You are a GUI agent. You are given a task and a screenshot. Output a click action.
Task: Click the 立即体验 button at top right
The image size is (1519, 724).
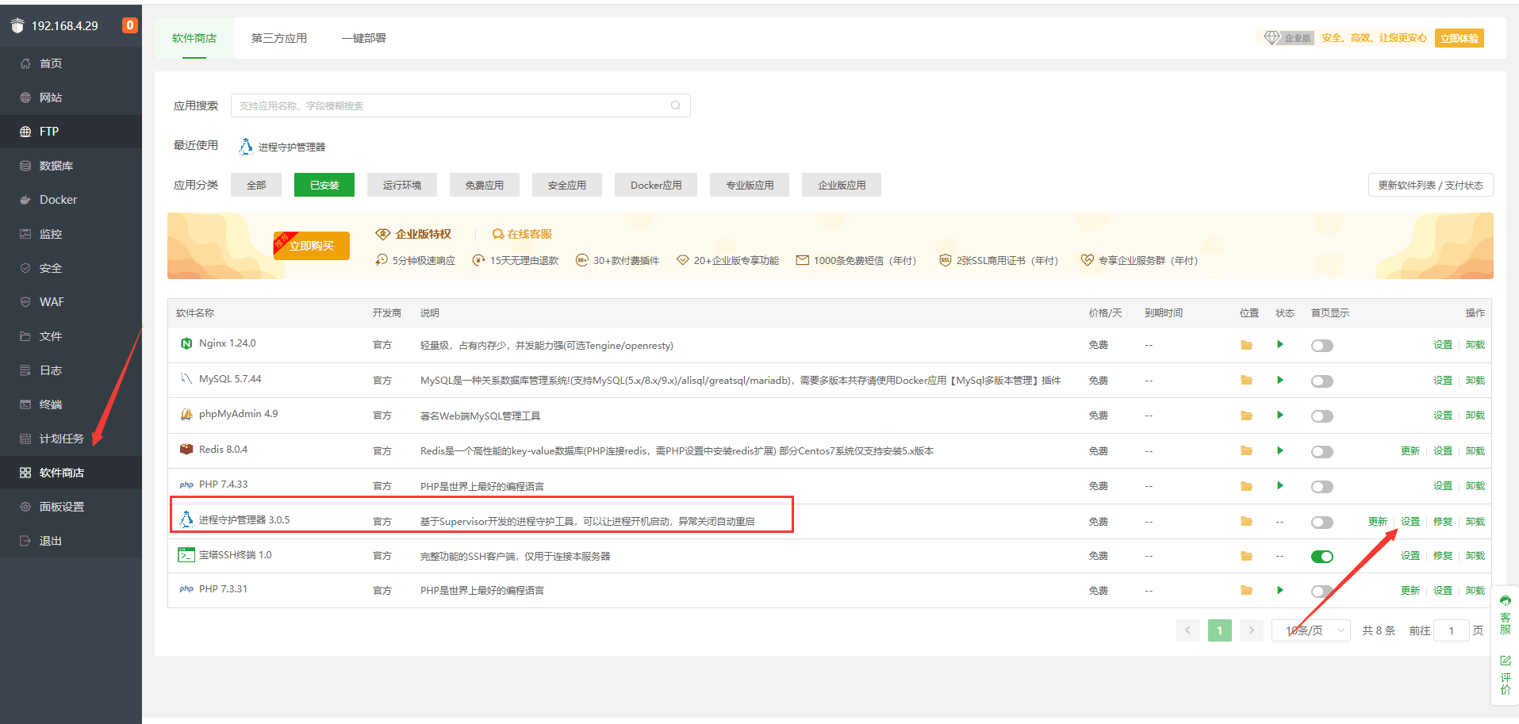click(1460, 38)
